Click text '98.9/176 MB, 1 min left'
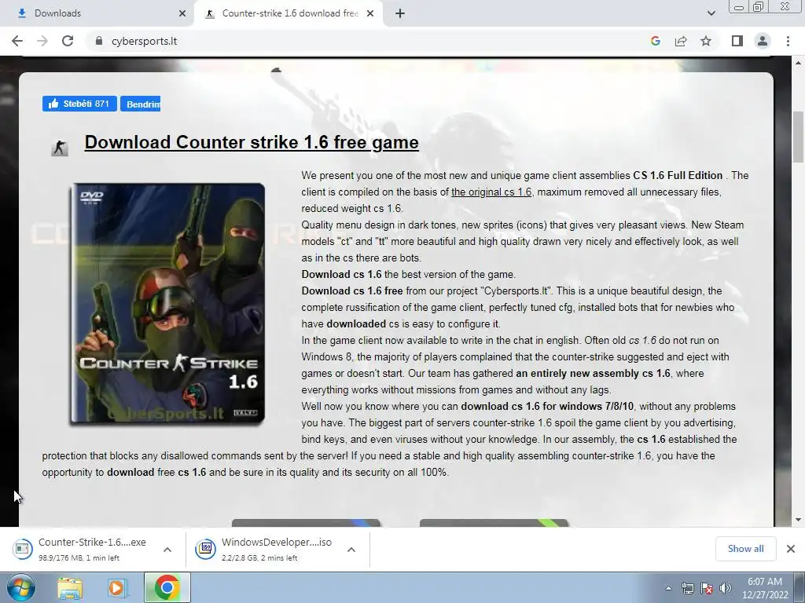Image resolution: width=805 pixels, height=603 pixels. tap(79, 558)
